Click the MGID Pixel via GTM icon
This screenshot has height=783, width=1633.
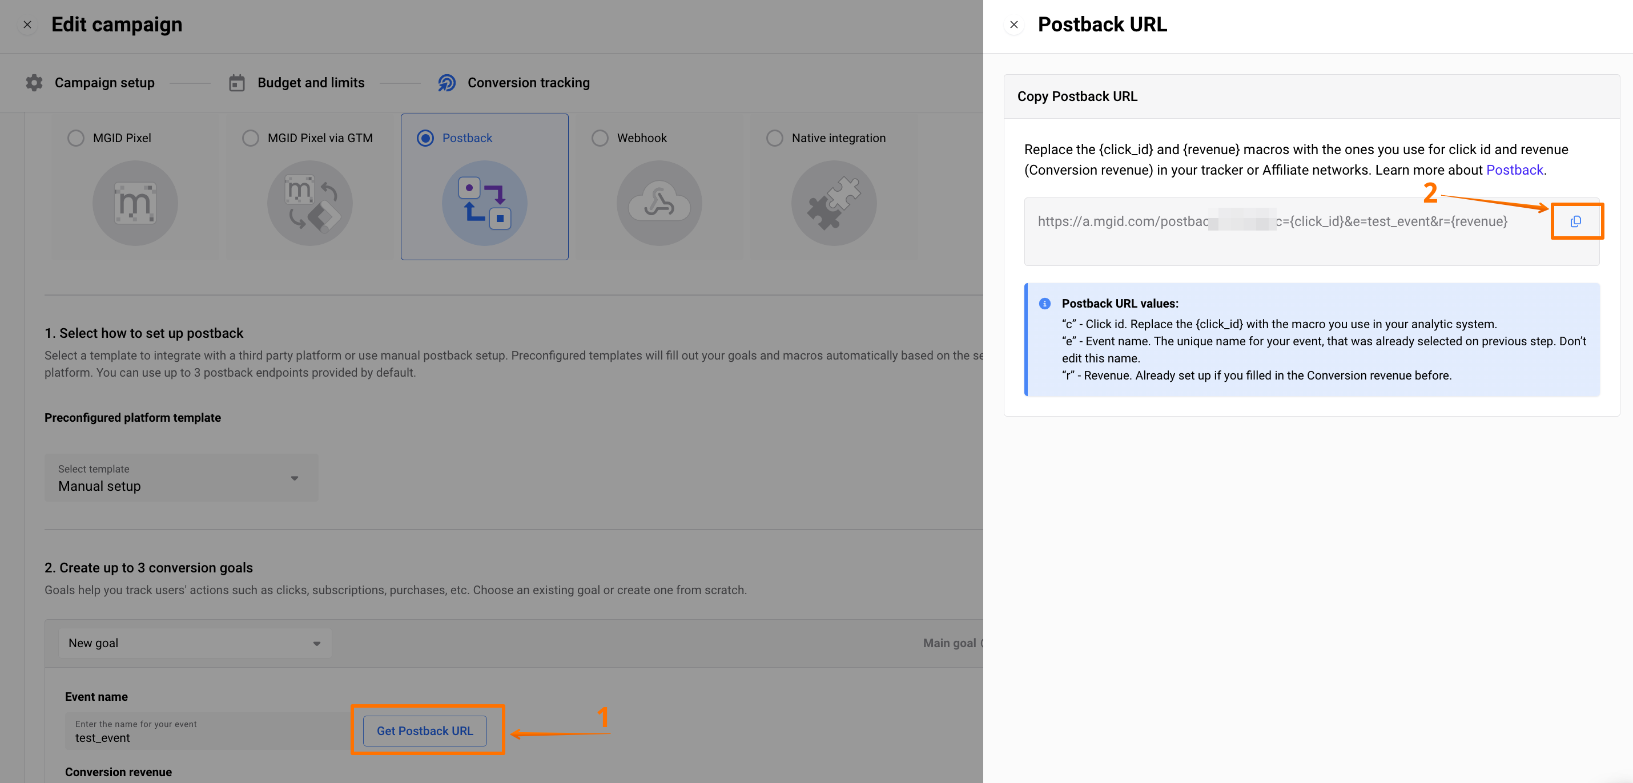tap(310, 203)
